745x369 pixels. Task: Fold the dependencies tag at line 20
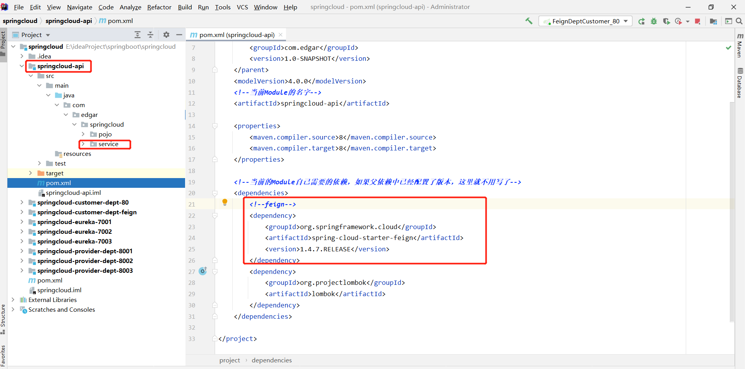coord(215,193)
